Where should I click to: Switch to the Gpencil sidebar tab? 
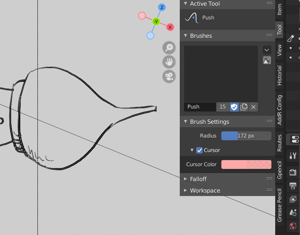pos(279,170)
